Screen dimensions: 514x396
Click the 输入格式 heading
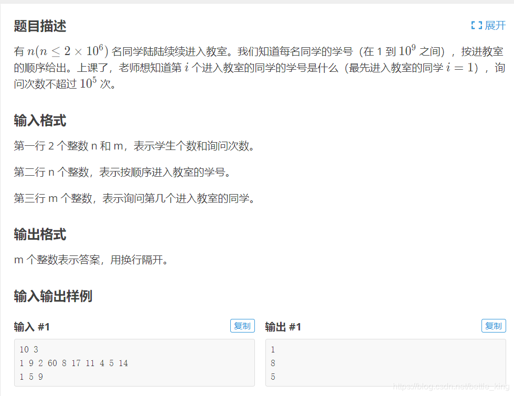tap(40, 120)
